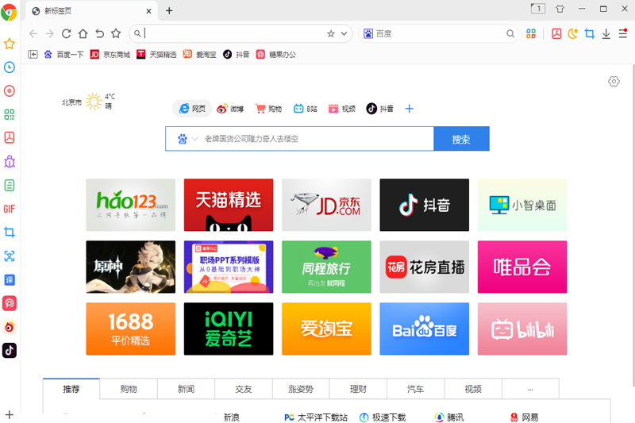Expand the search engine selector beside paw
The image size is (635, 423).
pyautogui.click(x=194, y=139)
